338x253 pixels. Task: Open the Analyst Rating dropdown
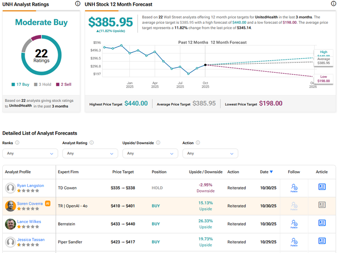point(90,153)
